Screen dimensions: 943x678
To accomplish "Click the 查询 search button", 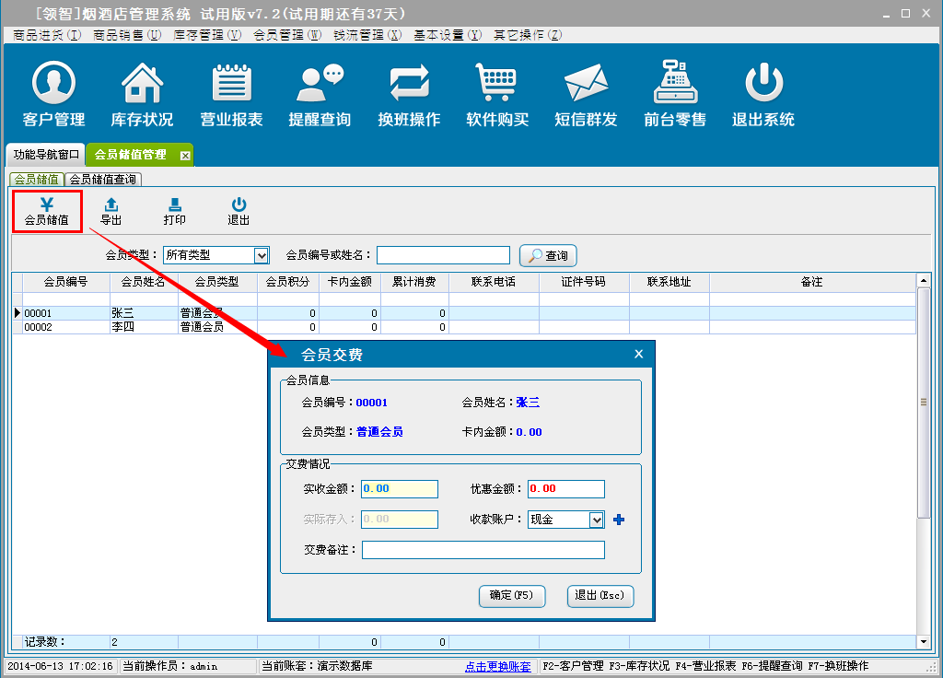I will click(548, 255).
